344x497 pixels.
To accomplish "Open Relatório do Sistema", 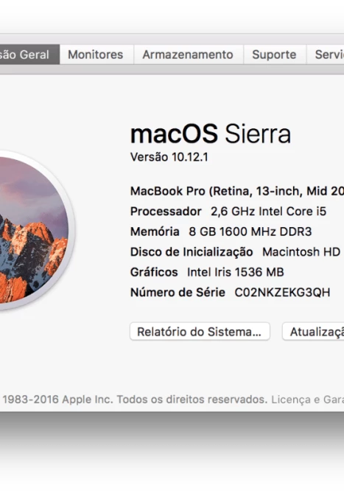I will [200, 332].
